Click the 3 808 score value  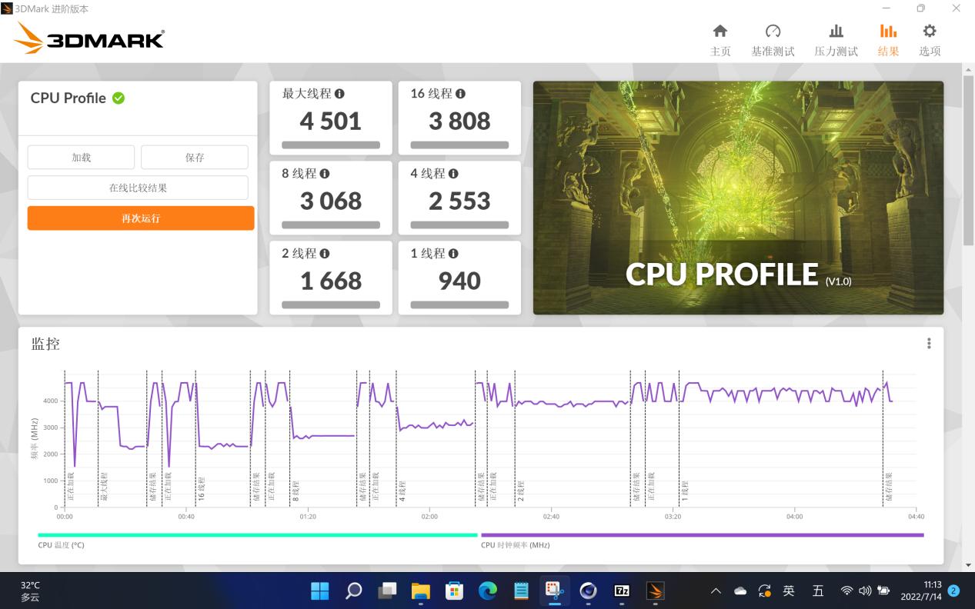tap(459, 121)
